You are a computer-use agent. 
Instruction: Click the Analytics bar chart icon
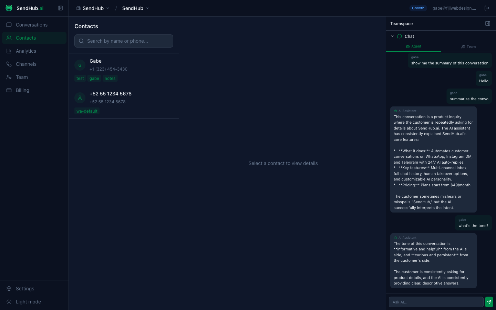[9, 51]
